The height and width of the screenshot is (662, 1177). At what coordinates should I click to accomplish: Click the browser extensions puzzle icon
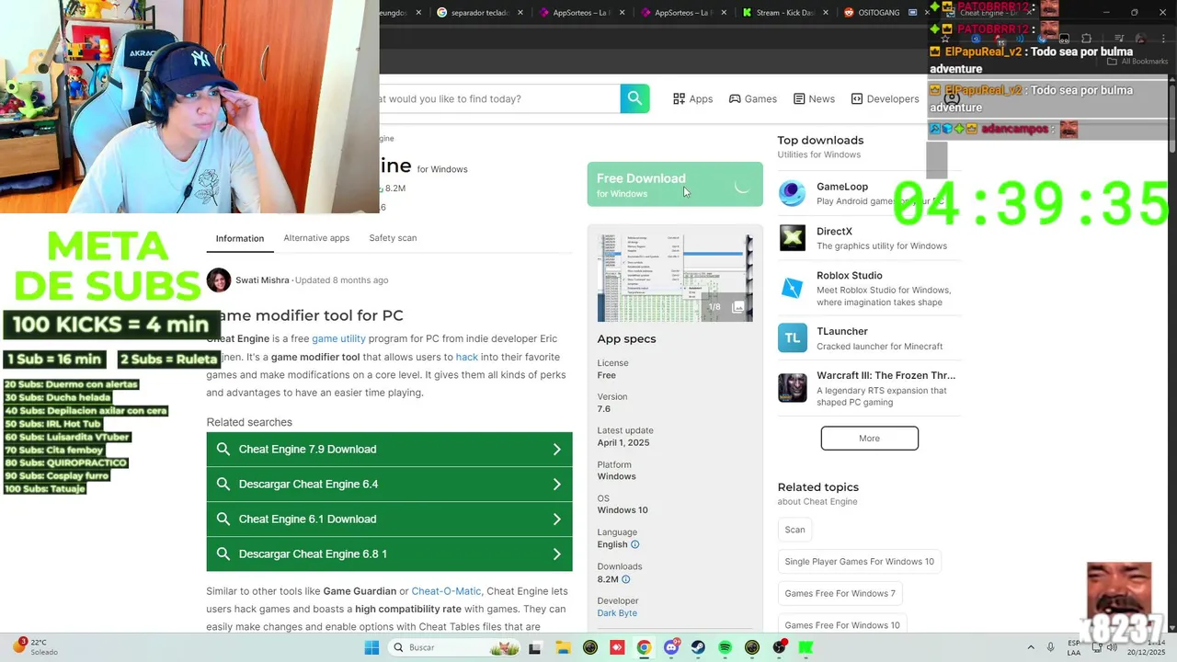pyautogui.click(x=1086, y=39)
